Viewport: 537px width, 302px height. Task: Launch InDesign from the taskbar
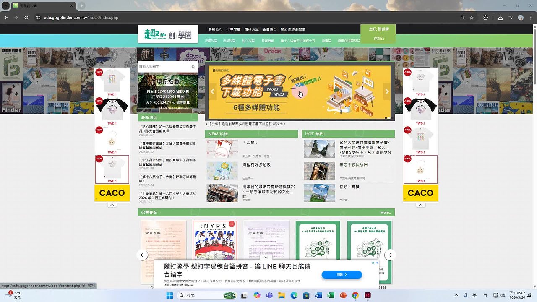point(367,295)
